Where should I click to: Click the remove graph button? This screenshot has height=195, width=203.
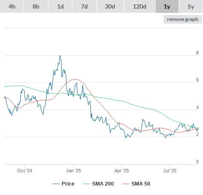(182, 19)
